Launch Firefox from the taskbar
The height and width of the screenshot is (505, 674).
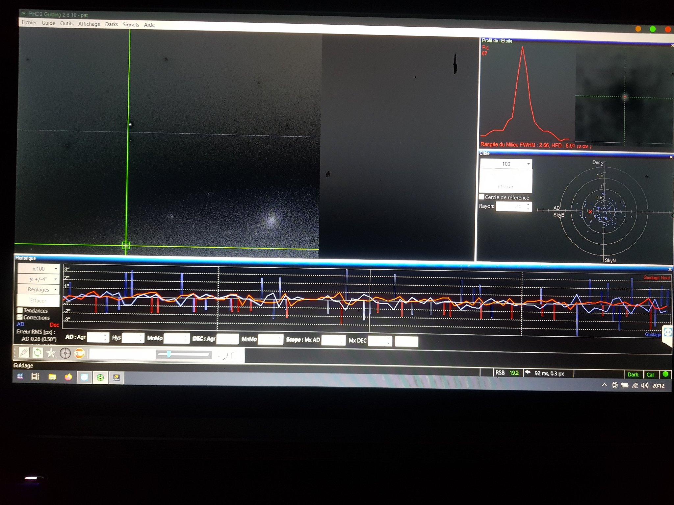[x=68, y=377]
